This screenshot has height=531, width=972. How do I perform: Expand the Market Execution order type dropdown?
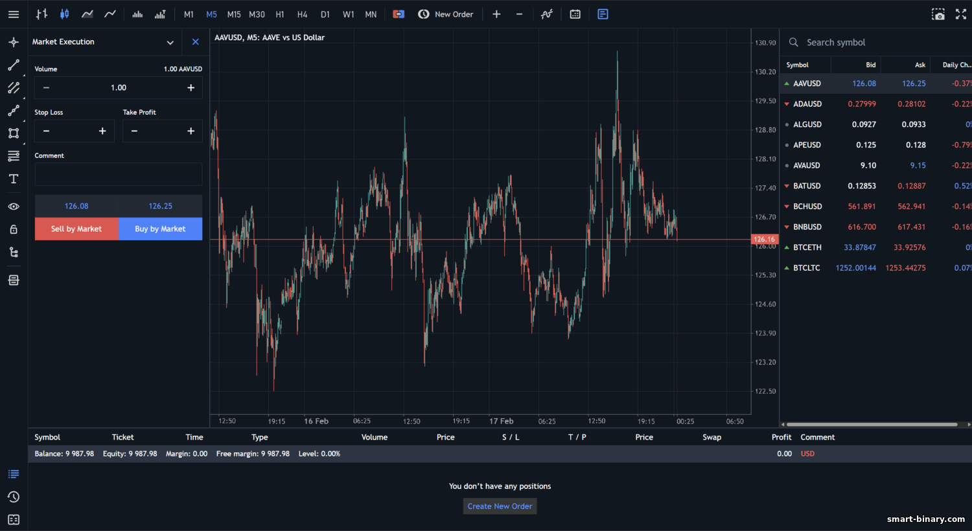(170, 42)
